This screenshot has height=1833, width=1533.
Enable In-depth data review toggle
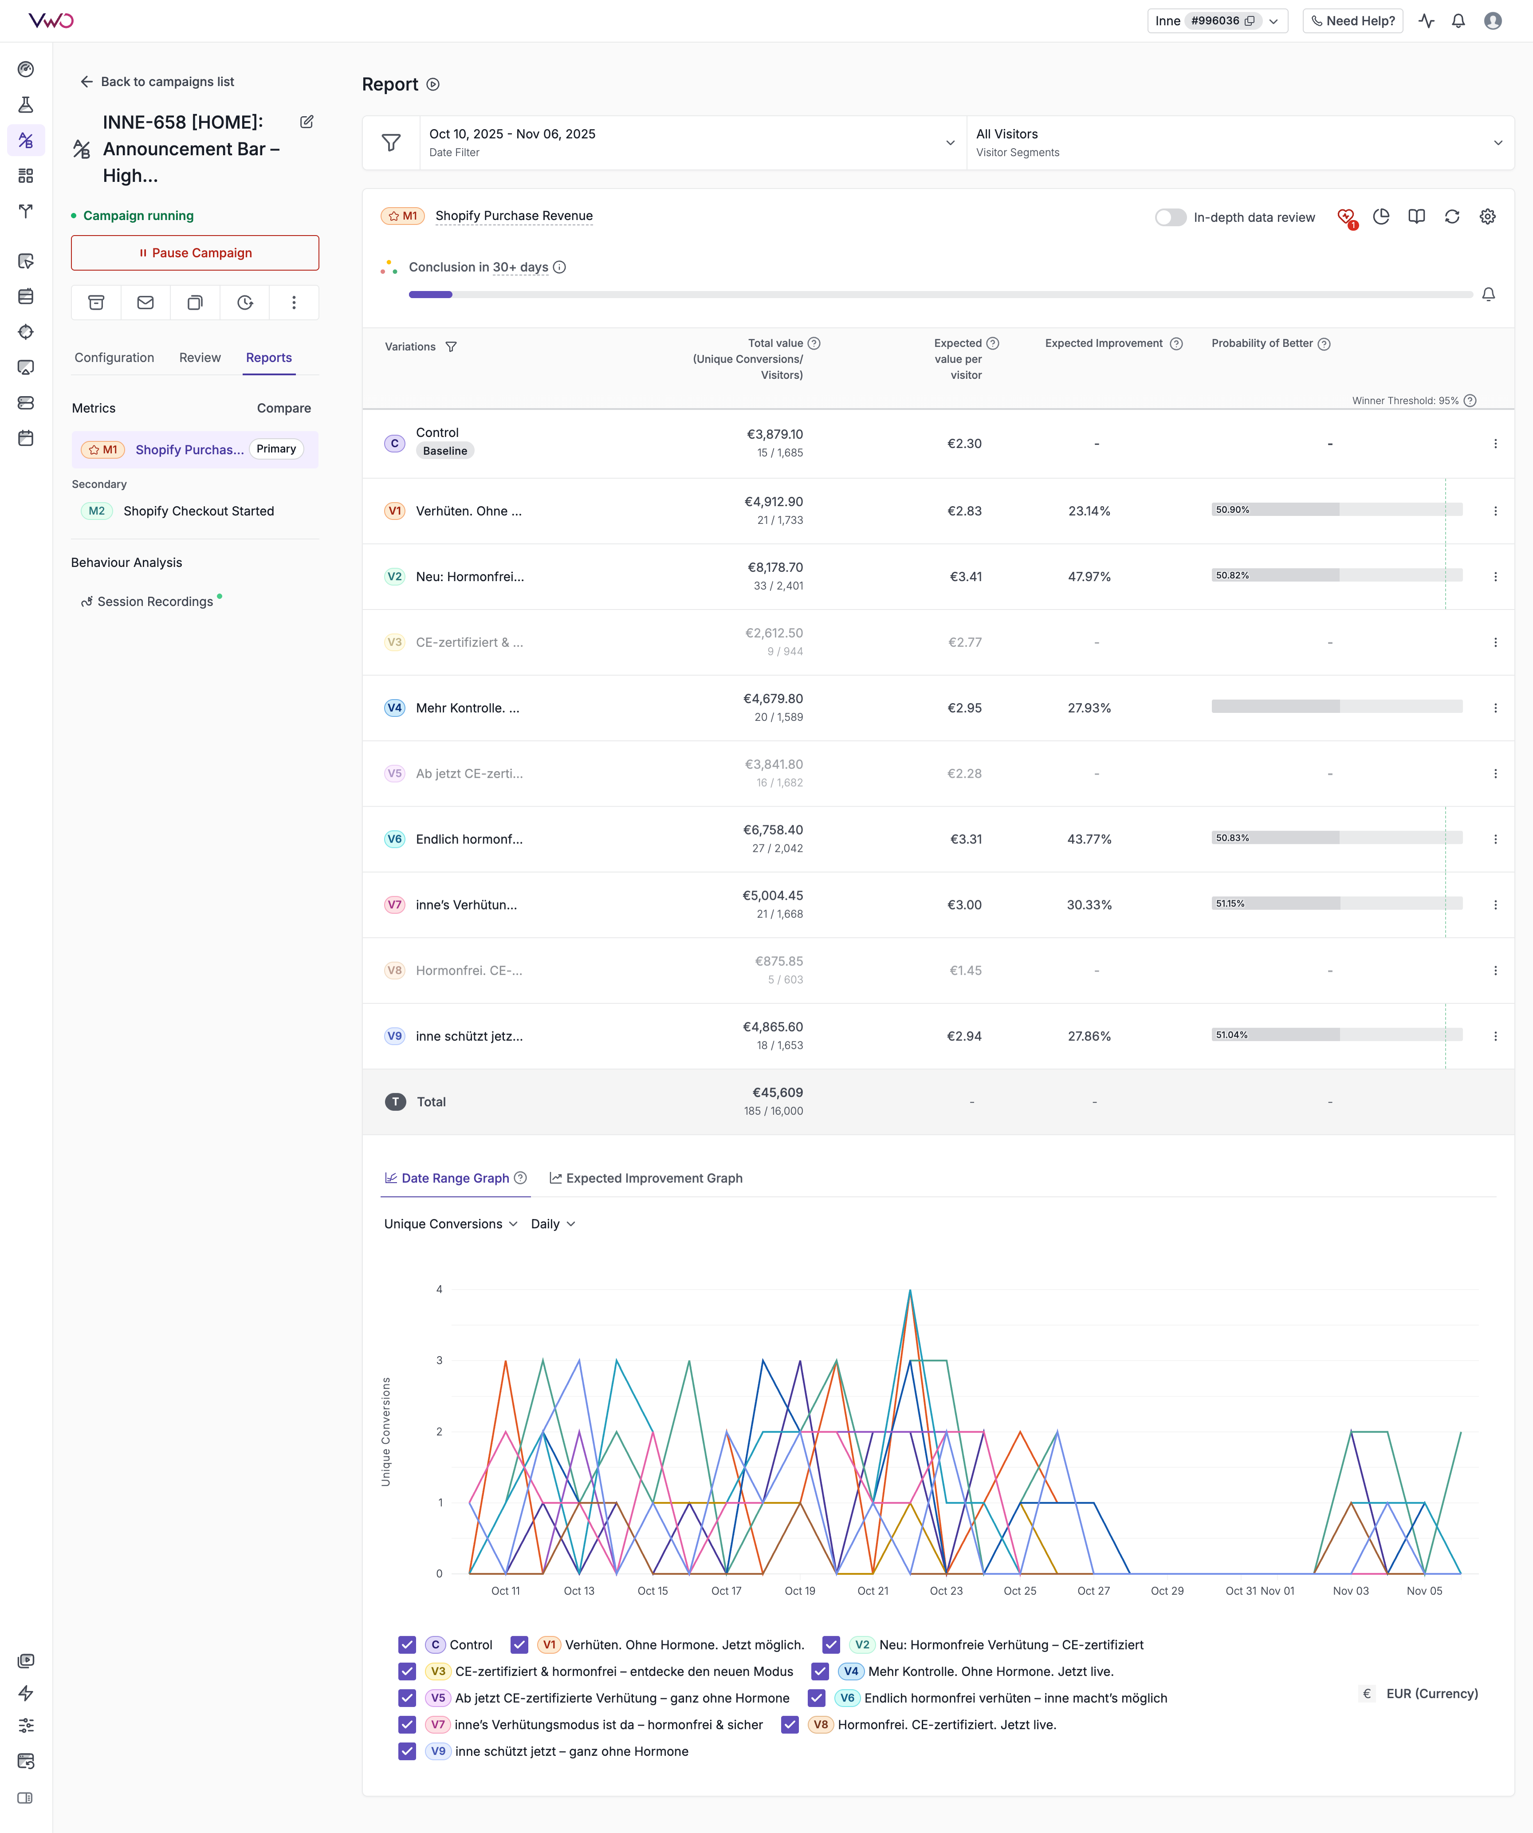click(1170, 217)
